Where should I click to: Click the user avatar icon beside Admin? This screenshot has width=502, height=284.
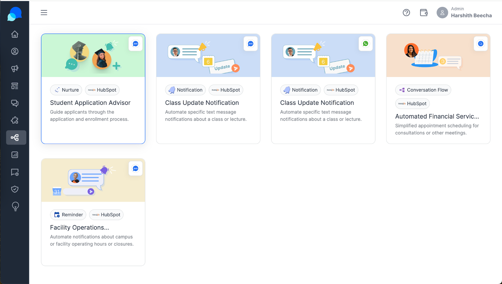point(442,13)
